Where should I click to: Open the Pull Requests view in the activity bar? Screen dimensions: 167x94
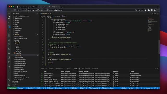(9, 49)
